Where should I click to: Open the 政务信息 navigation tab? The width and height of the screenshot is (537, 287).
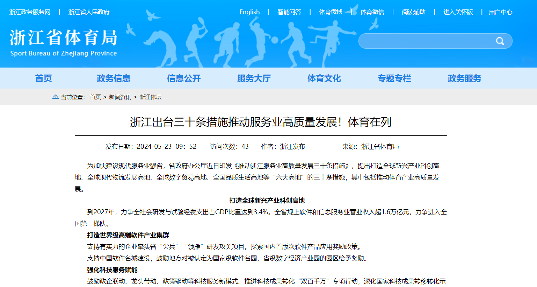tap(114, 78)
